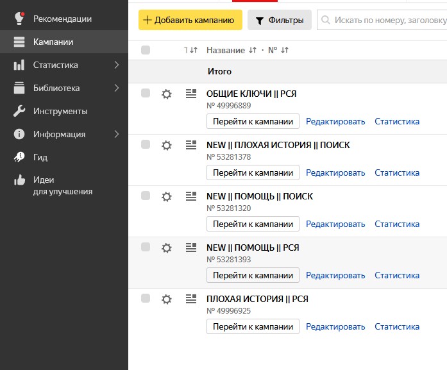Screen dimensions: 447x370
Task: Check the NEW || ПОМОЩЬ || ПОИСК checkbox
Action: tap(146, 196)
